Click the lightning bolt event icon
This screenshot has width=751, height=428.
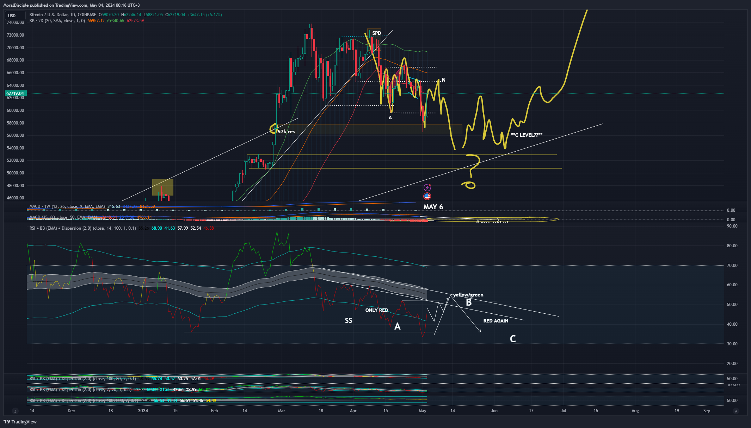coord(427,187)
